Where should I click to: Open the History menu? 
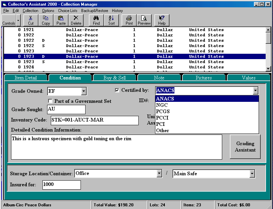(117, 11)
